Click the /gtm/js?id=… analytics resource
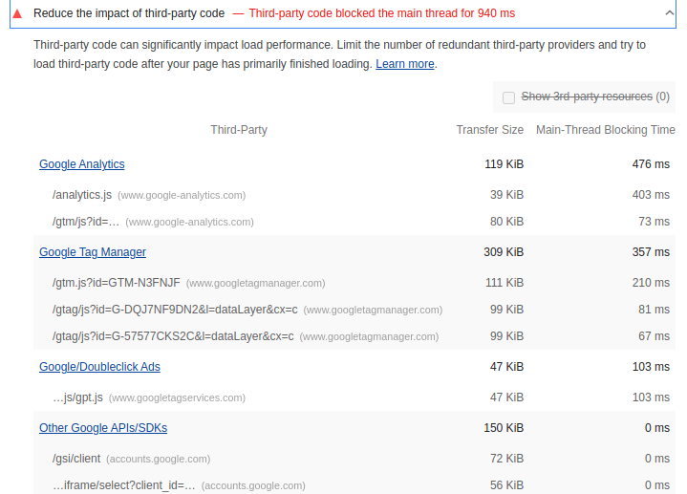The width and height of the screenshot is (687, 494). coord(86,222)
